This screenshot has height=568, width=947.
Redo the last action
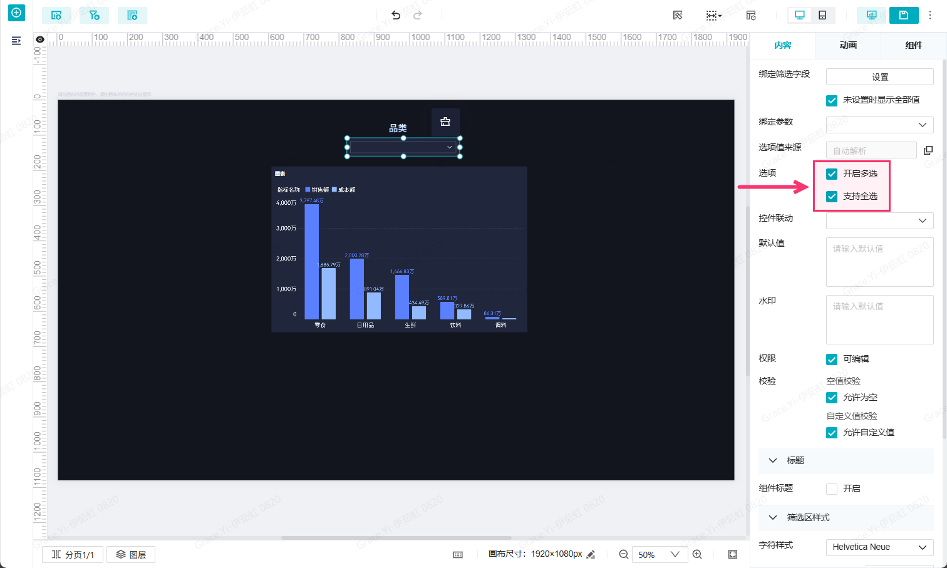(x=418, y=15)
